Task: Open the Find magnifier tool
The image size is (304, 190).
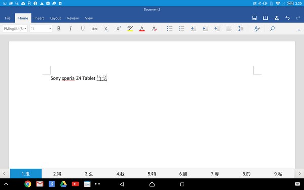Action: (272, 29)
